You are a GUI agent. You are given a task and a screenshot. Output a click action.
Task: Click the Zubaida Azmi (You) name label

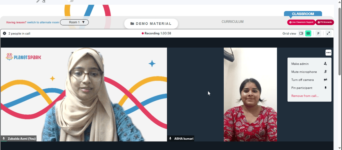coord(21,139)
